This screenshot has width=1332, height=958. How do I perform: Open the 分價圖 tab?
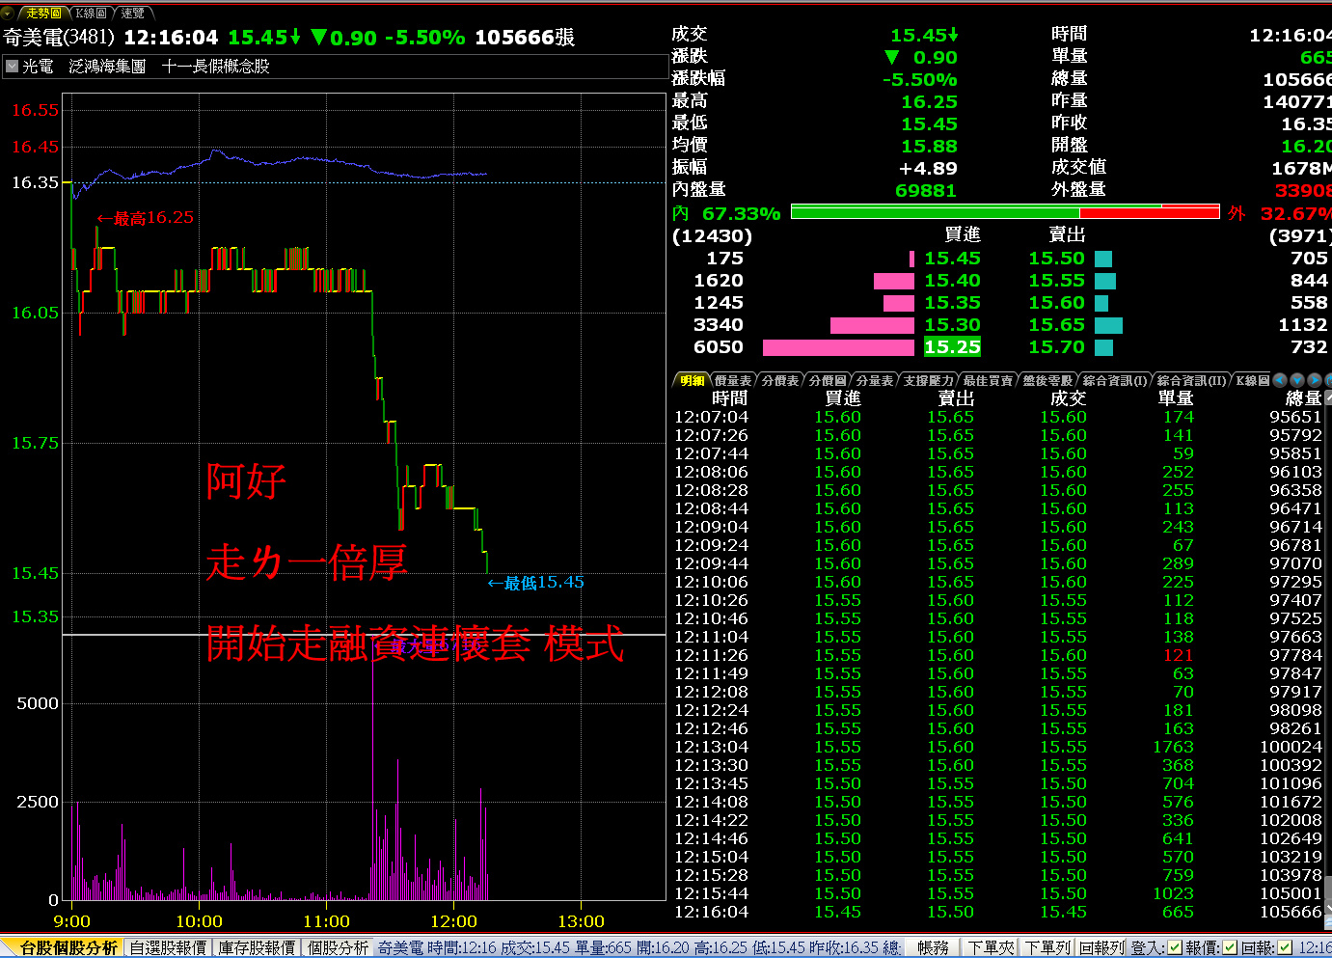(x=828, y=381)
